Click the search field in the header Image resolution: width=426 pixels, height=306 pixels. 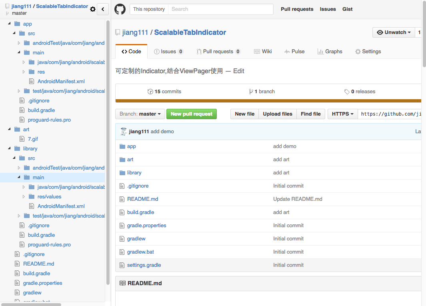[x=221, y=9]
